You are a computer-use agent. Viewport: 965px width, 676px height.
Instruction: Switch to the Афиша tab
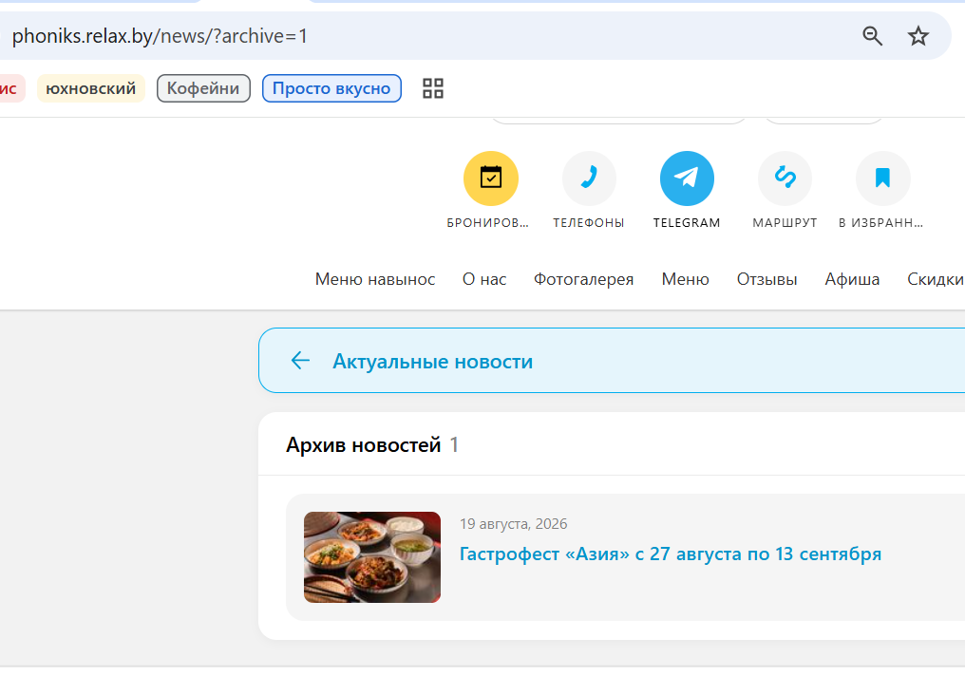(852, 279)
